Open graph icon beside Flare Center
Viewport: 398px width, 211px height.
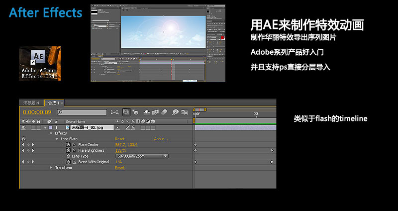tap(74, 145)
